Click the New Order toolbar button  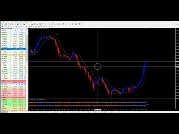coord(27,24)
